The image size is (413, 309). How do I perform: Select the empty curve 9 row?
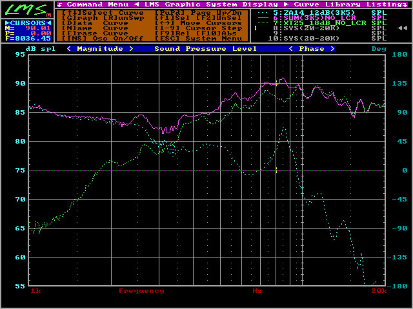pos(329,33)
